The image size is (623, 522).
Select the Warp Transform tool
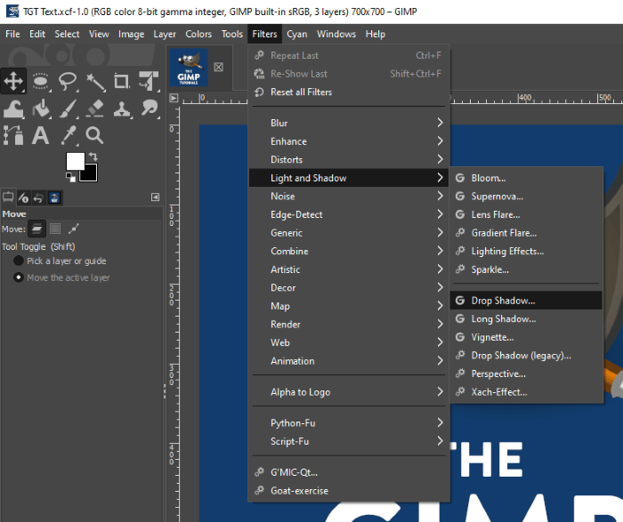(x=13, y=108)
